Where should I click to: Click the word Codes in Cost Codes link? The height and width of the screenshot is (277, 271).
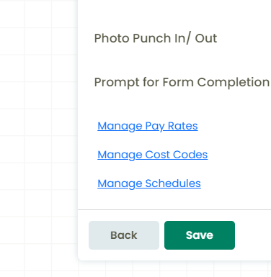point(190,155)
